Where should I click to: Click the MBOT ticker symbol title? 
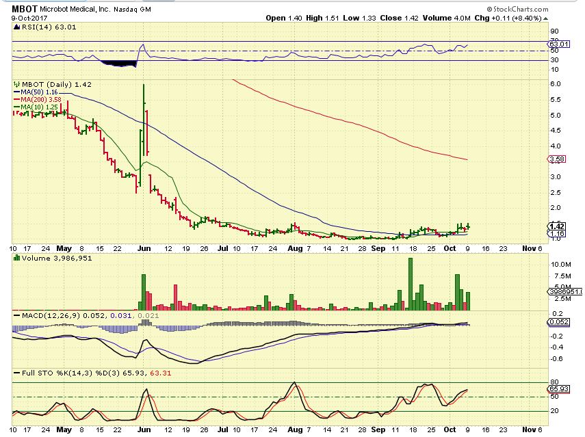25,9
